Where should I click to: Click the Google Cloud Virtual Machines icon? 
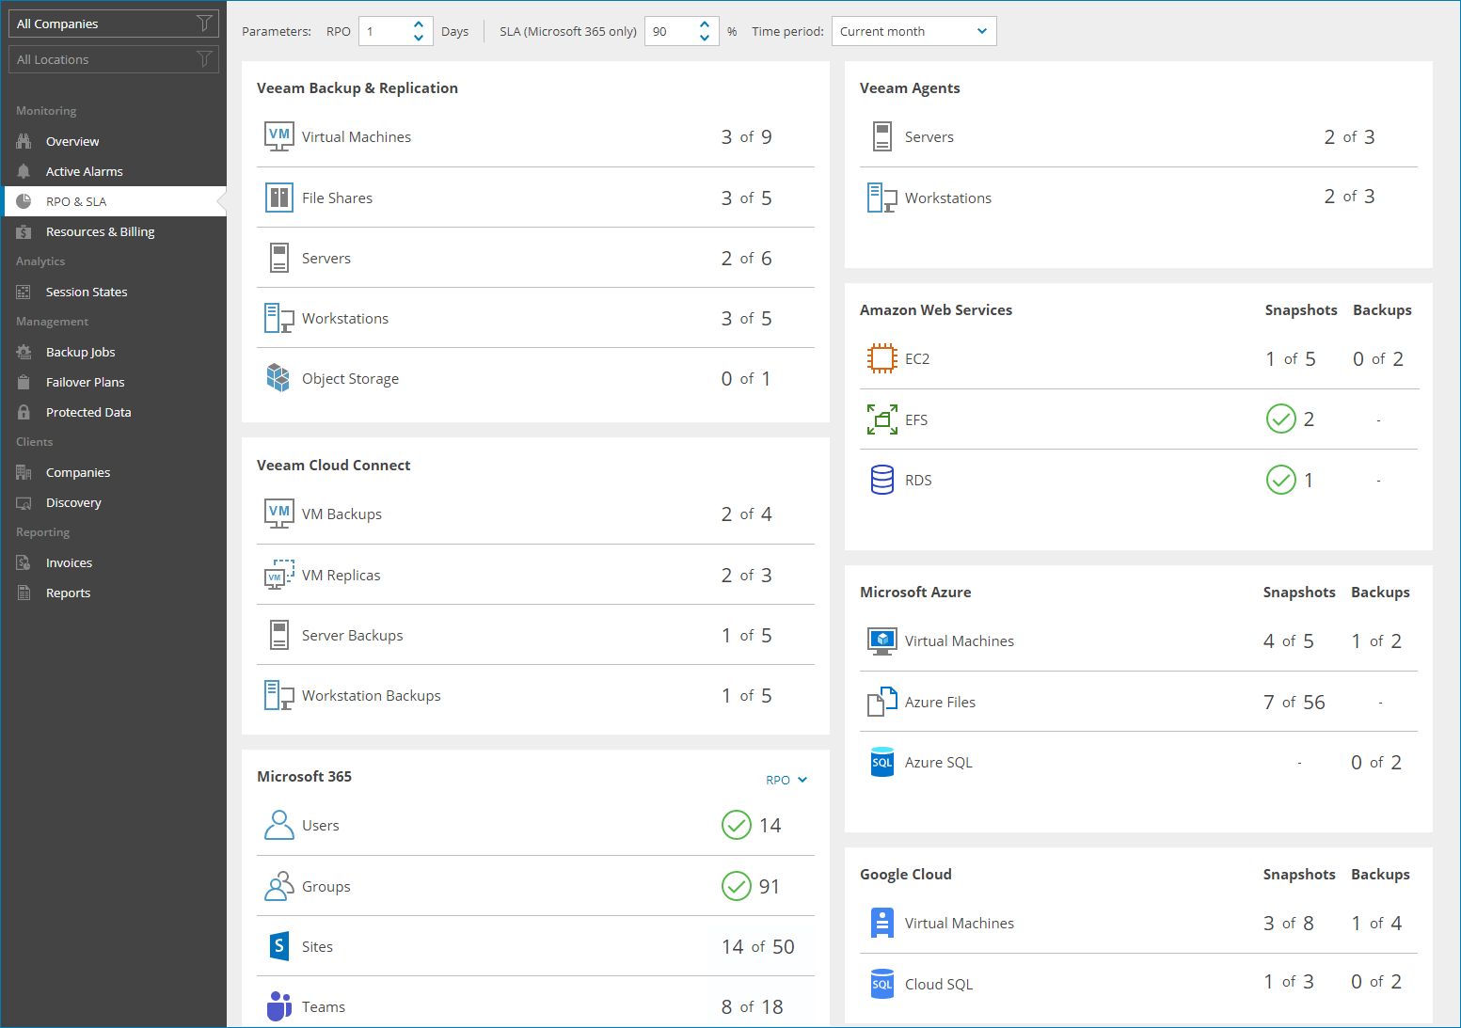882,923
